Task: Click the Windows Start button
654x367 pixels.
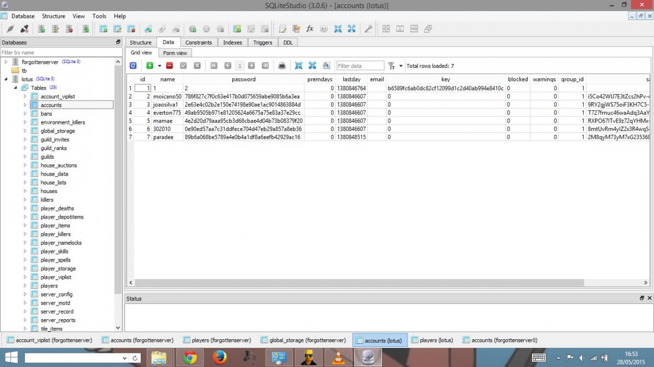Action: click(11, 357)
